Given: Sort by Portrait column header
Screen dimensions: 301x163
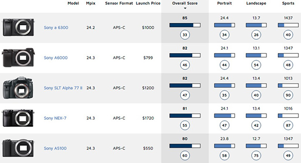Looking at the screenshot, I should coord(224,3).
